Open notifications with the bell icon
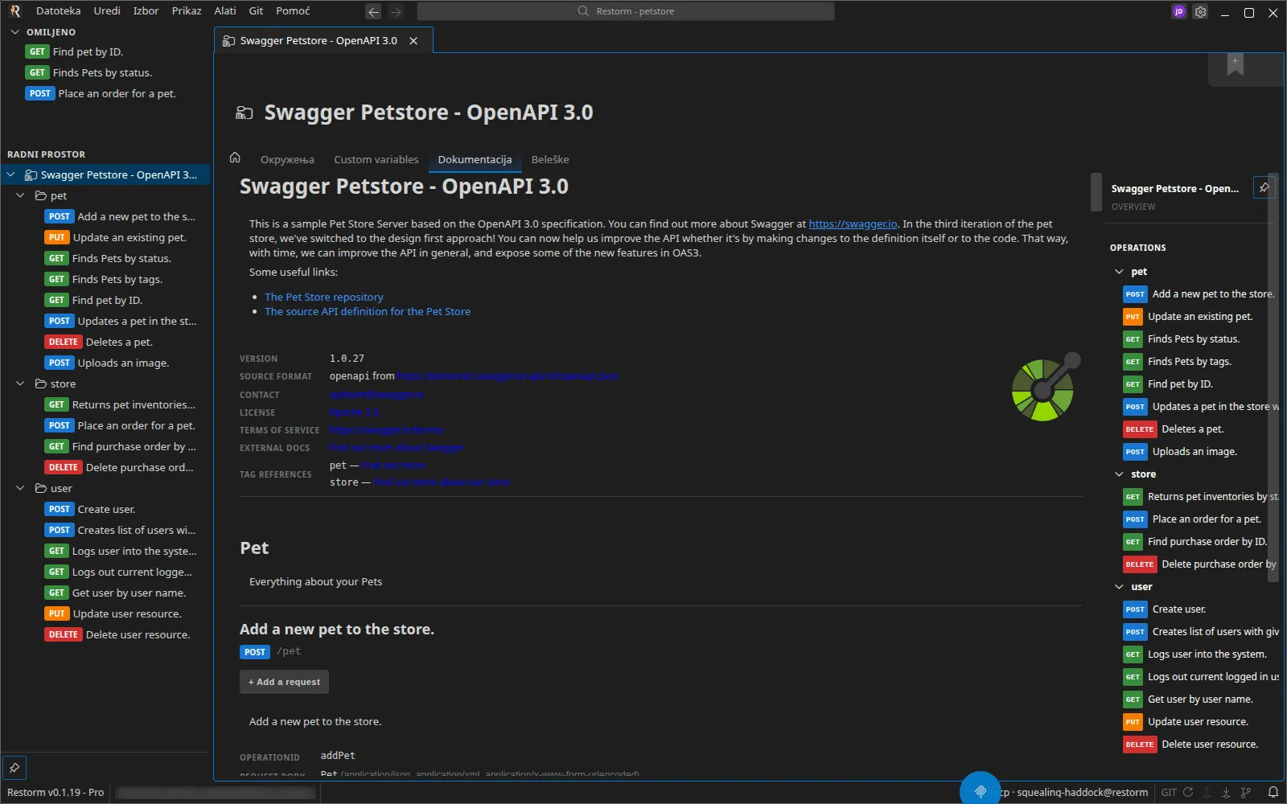This screenshot has width=1287, height=804. 1273,792
